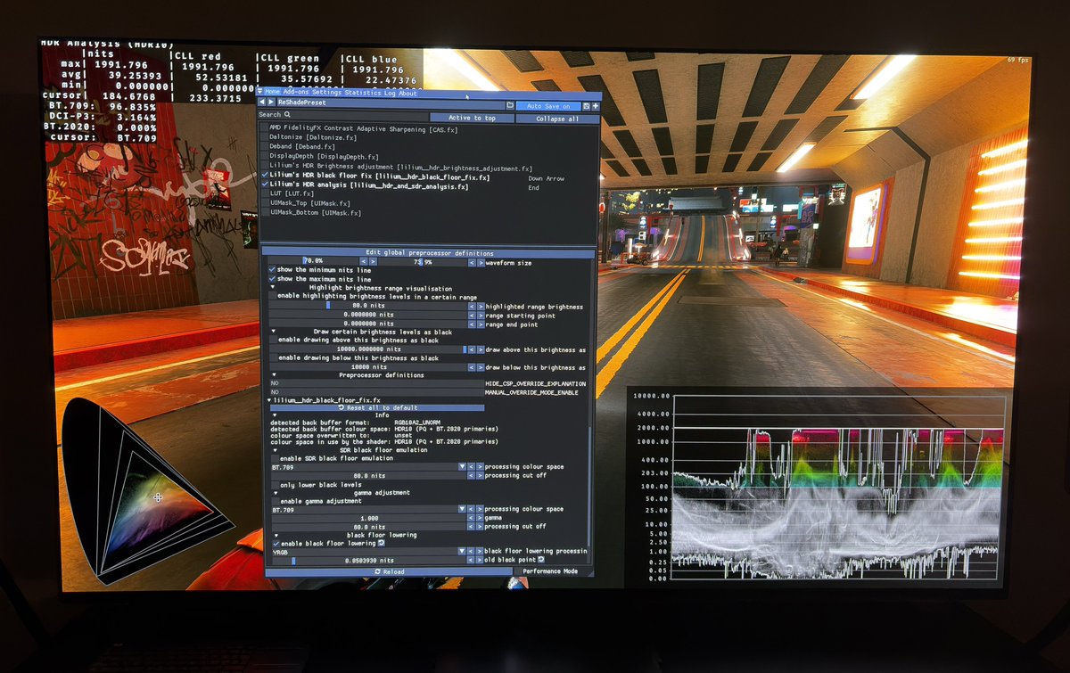The image size is (1070, 673).
Task: Click the Active to top button
Action: pyautogui.click(x=471, y=117)
